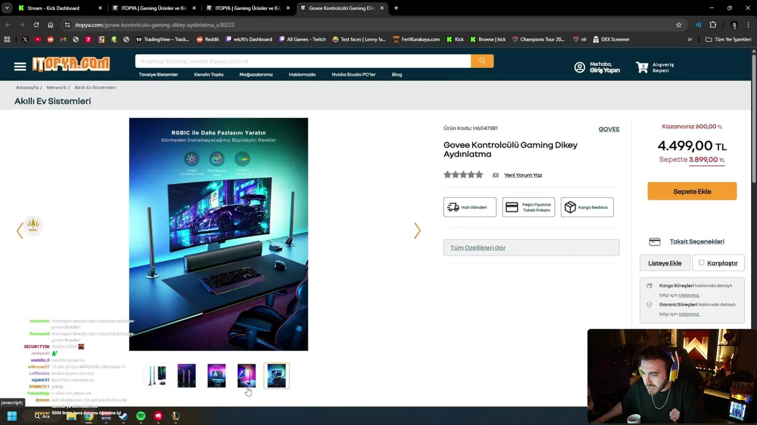
Task: Click the credit card icon beside Taksit Seçenekleri
Action: click(654, 241)
